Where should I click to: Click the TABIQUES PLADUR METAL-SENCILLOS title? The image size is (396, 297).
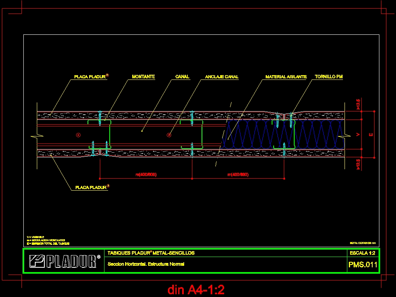[151, 253]
